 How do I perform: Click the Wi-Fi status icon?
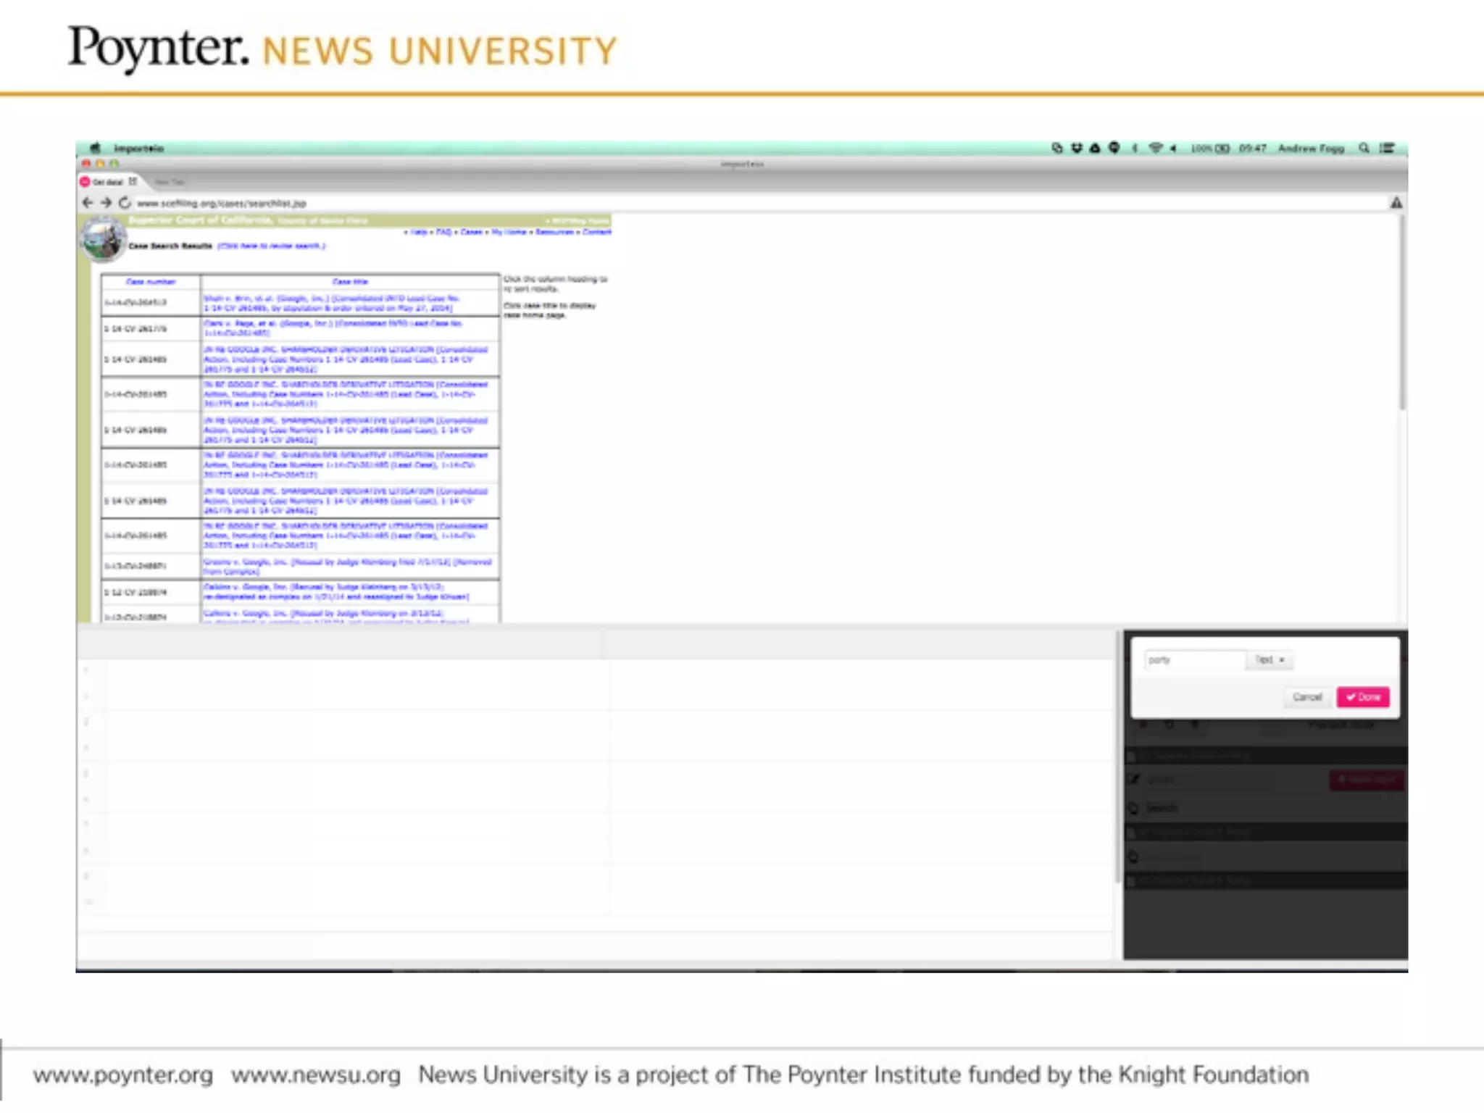(1155, 148)
